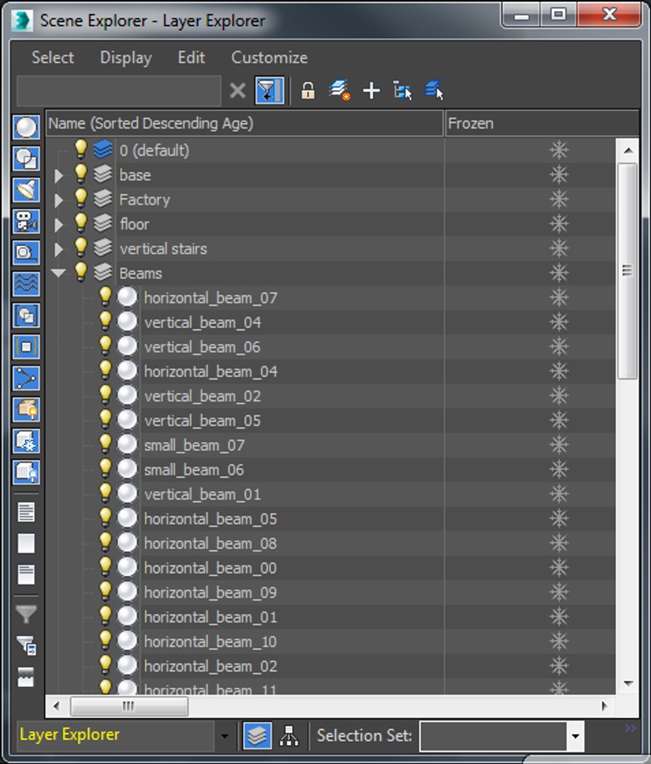The width and height of the screenshot is (651, 764).
Task: Open the Select menu
Action: tap(52, 57)
